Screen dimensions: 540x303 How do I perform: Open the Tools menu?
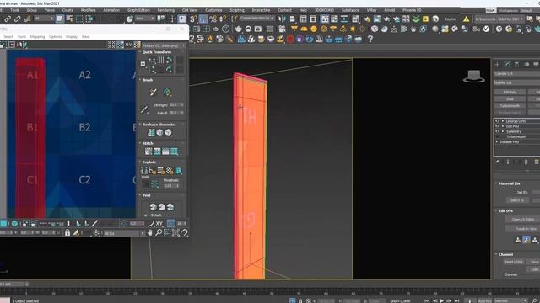coord(15,10)
